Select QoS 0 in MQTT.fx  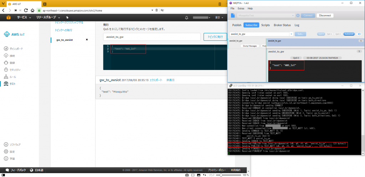[321, 34]
